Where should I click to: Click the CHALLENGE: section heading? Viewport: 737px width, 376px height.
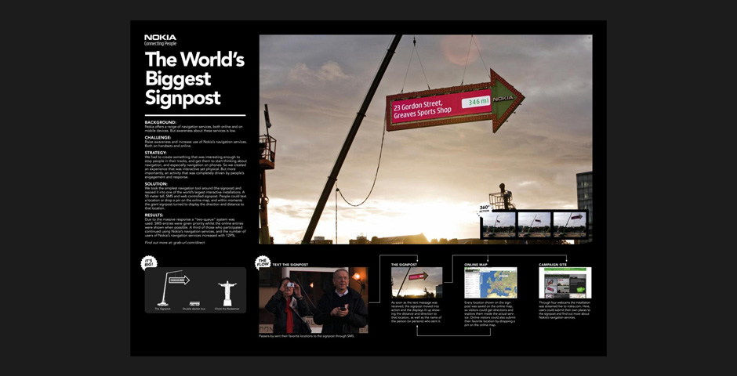(x=158, y=138)
